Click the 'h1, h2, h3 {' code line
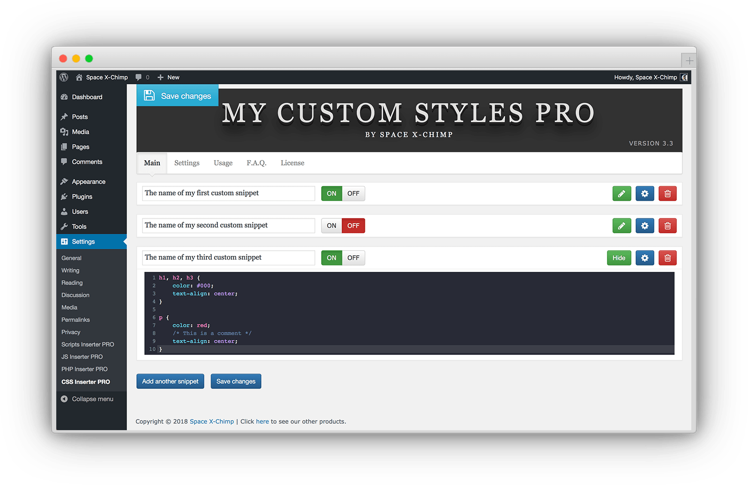Image resolution: width=748 pixels, height=485 pixels. click(x=180, y=277)
